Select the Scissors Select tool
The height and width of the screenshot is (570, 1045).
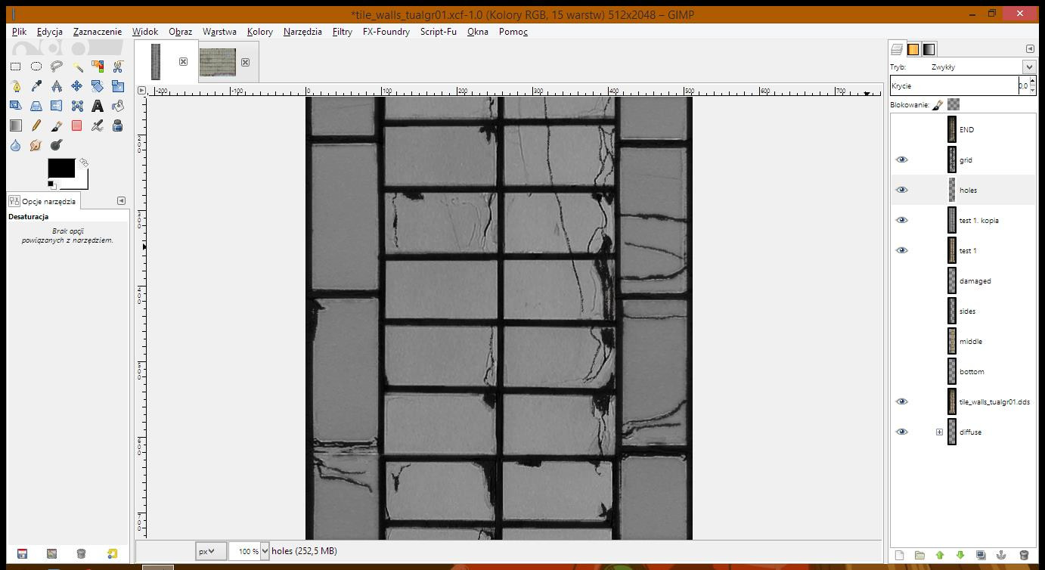(x=117, y=67)
